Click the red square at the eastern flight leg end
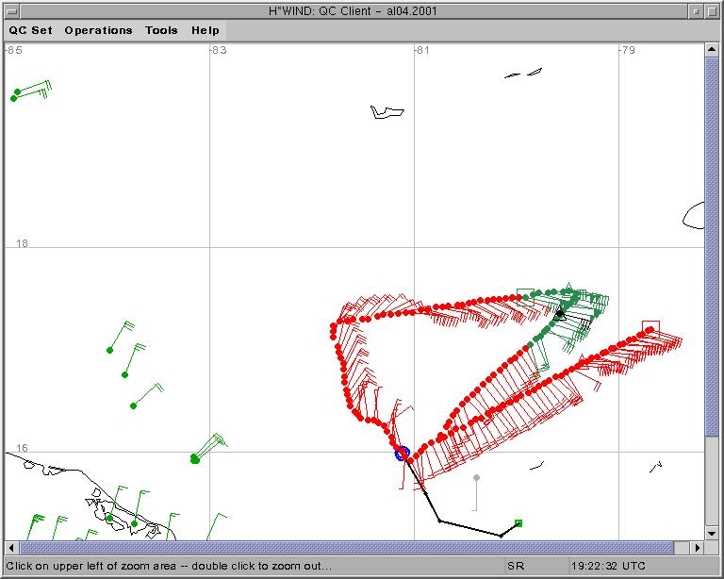This screenshot has width=724, height=579. (x=650, y=327)
